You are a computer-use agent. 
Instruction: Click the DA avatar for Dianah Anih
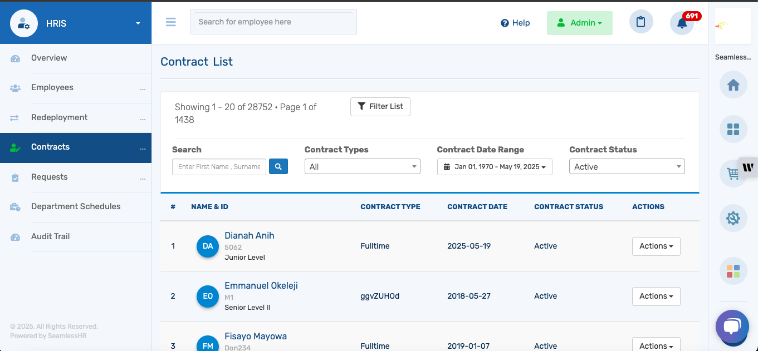208,246
